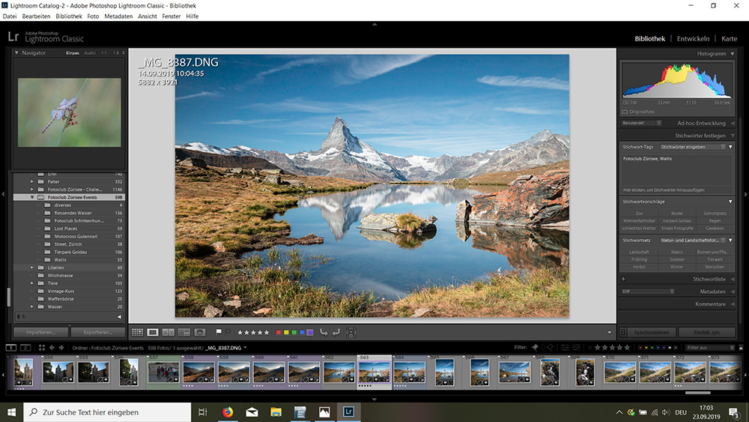Toggle filter on/off switch at filmstrip right

[x=741, y=348]
